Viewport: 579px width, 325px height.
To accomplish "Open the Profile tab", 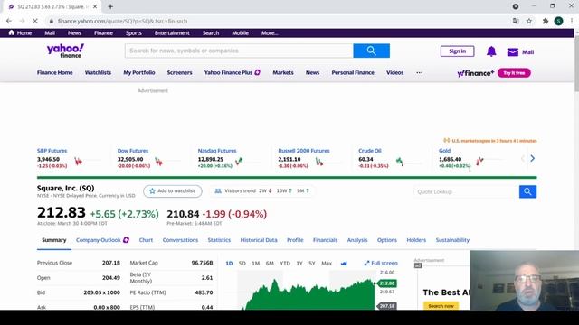I will tap(295, 240).
